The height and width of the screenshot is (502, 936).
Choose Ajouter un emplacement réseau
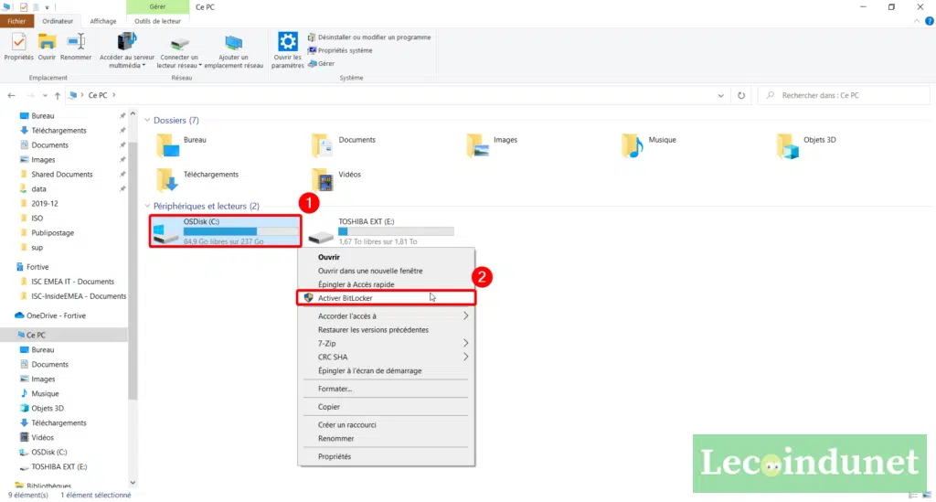pos(233,52)
